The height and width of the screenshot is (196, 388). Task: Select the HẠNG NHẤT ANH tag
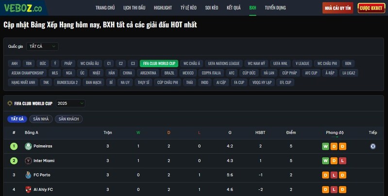(x=23, y=82)
